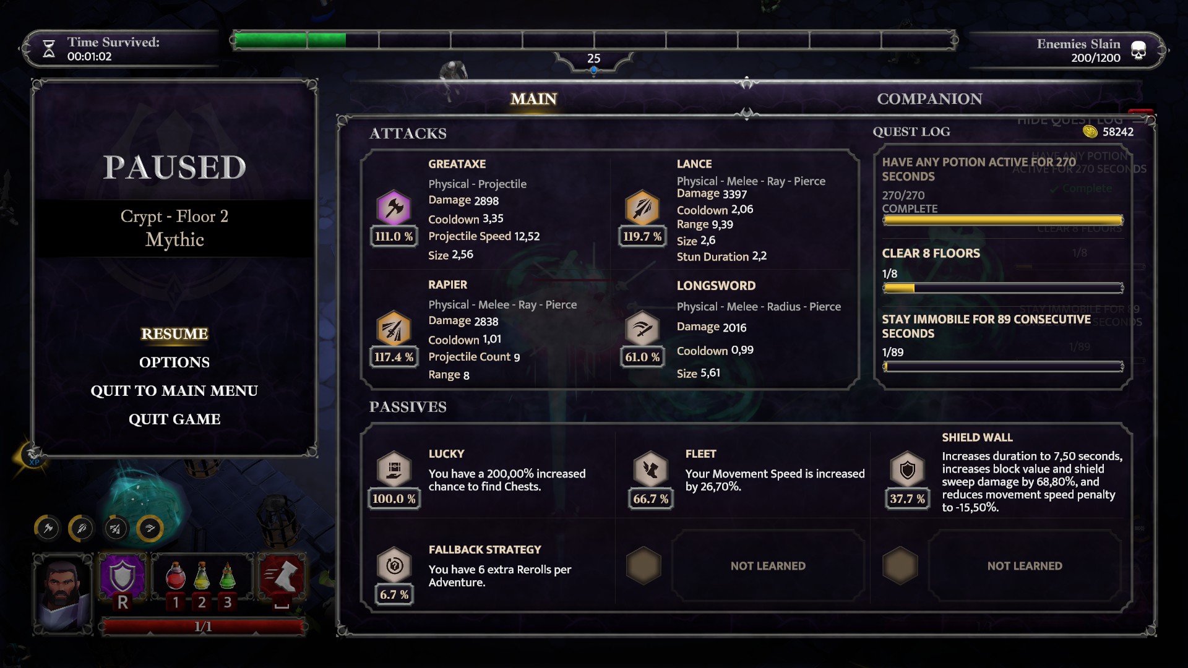The image size is (1188, 668).
Task: Click the green potion in slot 3
Action: (228, 576)
